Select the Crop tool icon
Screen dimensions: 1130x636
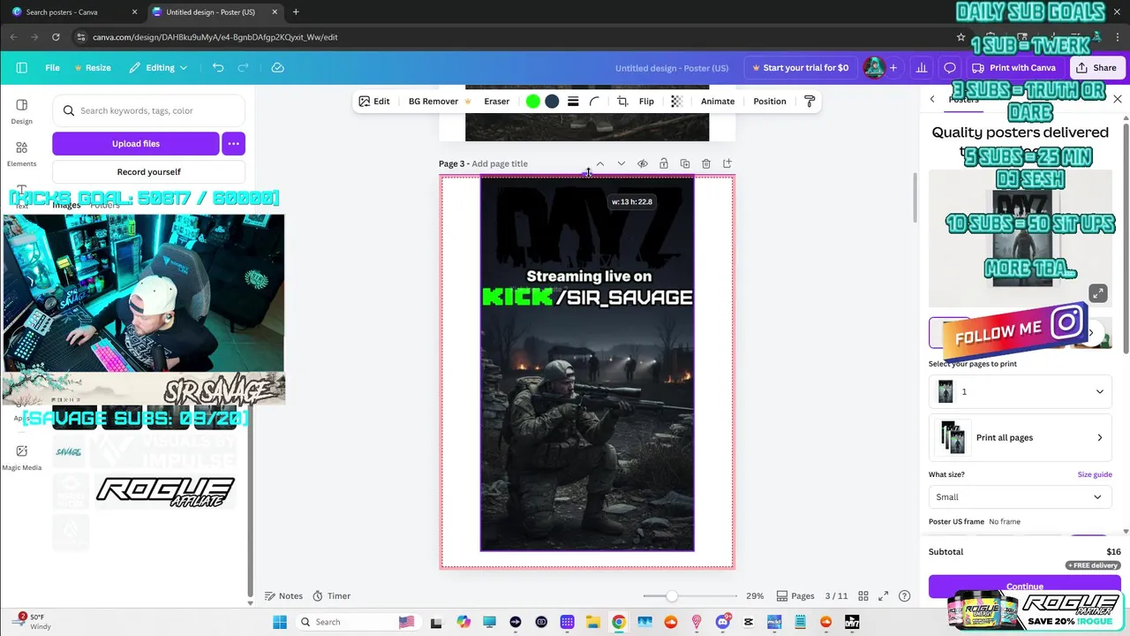coord(622,102)
